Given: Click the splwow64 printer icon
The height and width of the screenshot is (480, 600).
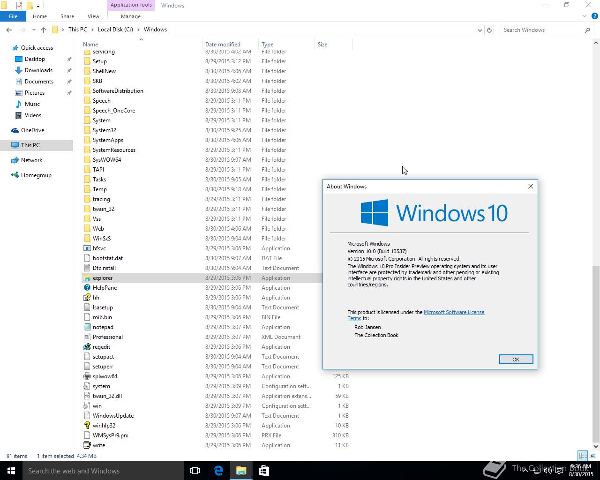Looking at the screenshot, I should [x=87, y=376].
